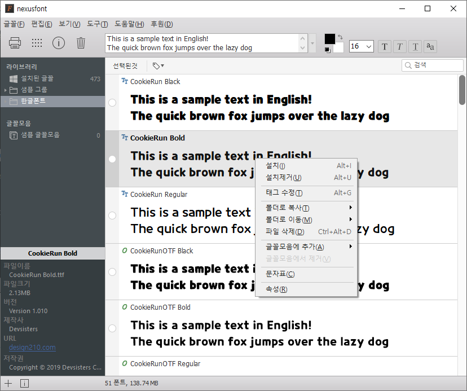This screenshot has width=467, height=391.
Task: Choose 태그 수정(T) in context menu
Action: tap(307, 193)
